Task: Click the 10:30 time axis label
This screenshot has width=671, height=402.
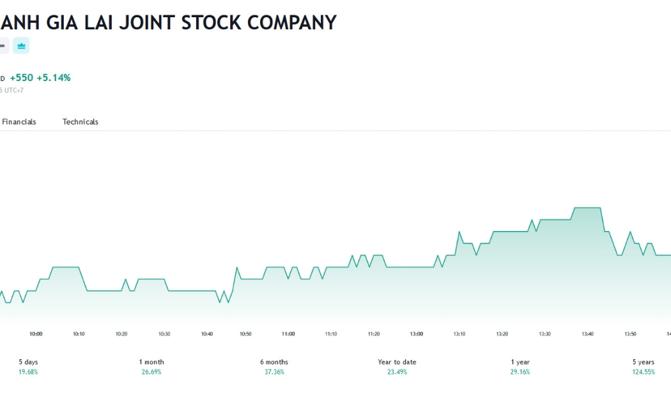Action: [x=164, y=334]
